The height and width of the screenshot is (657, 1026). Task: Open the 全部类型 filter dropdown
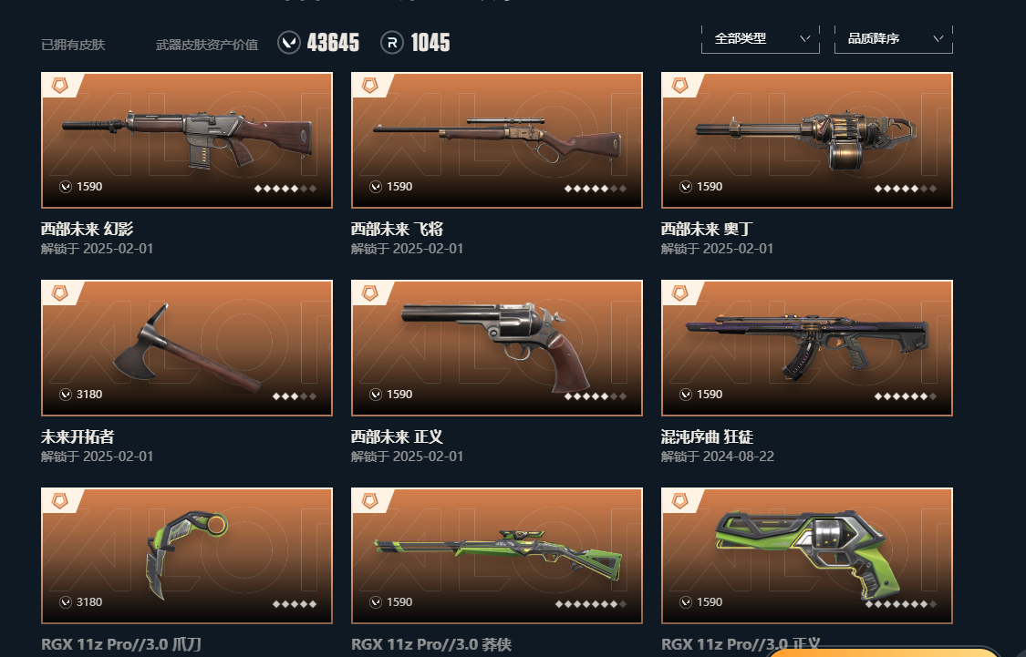coord(761,39)
